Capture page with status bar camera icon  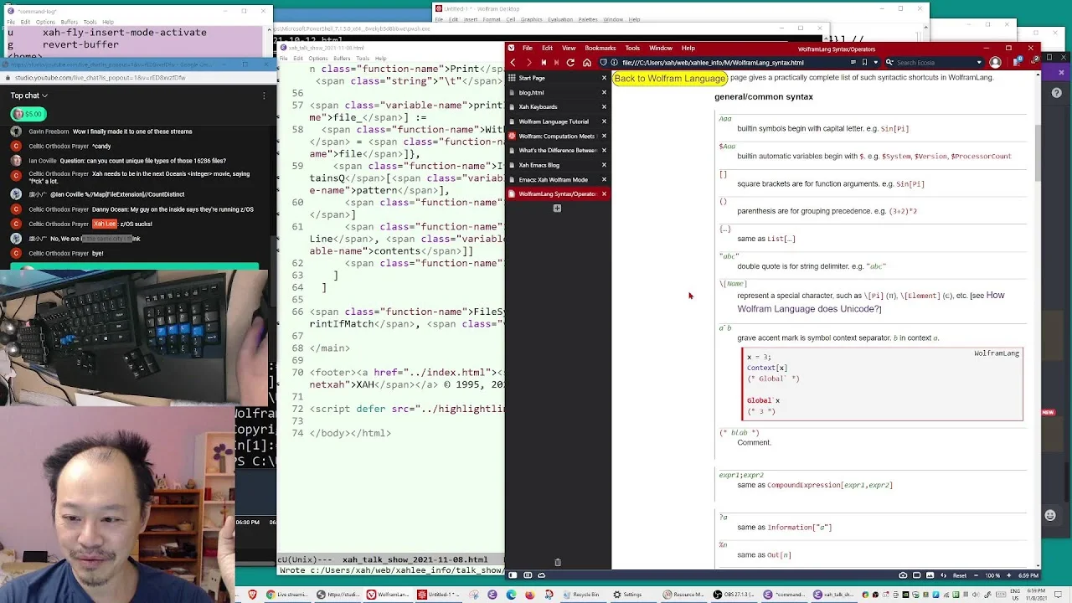903,575
